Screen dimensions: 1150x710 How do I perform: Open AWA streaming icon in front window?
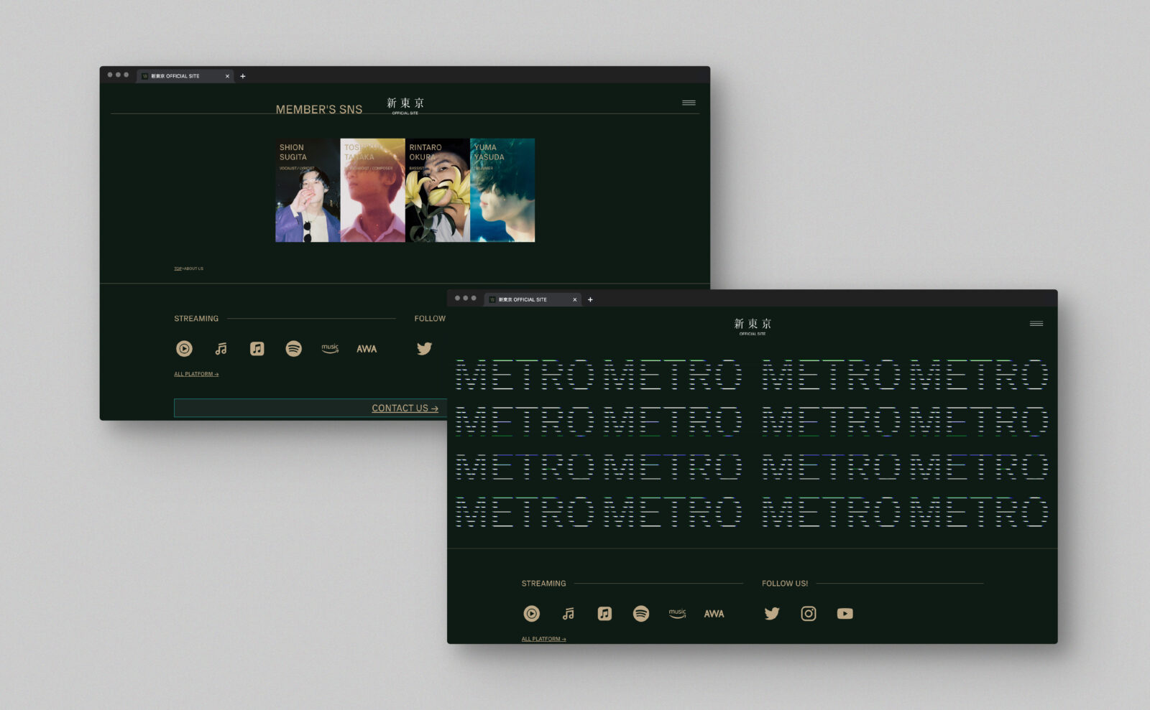pyautogui.click(x=714, y=614)
